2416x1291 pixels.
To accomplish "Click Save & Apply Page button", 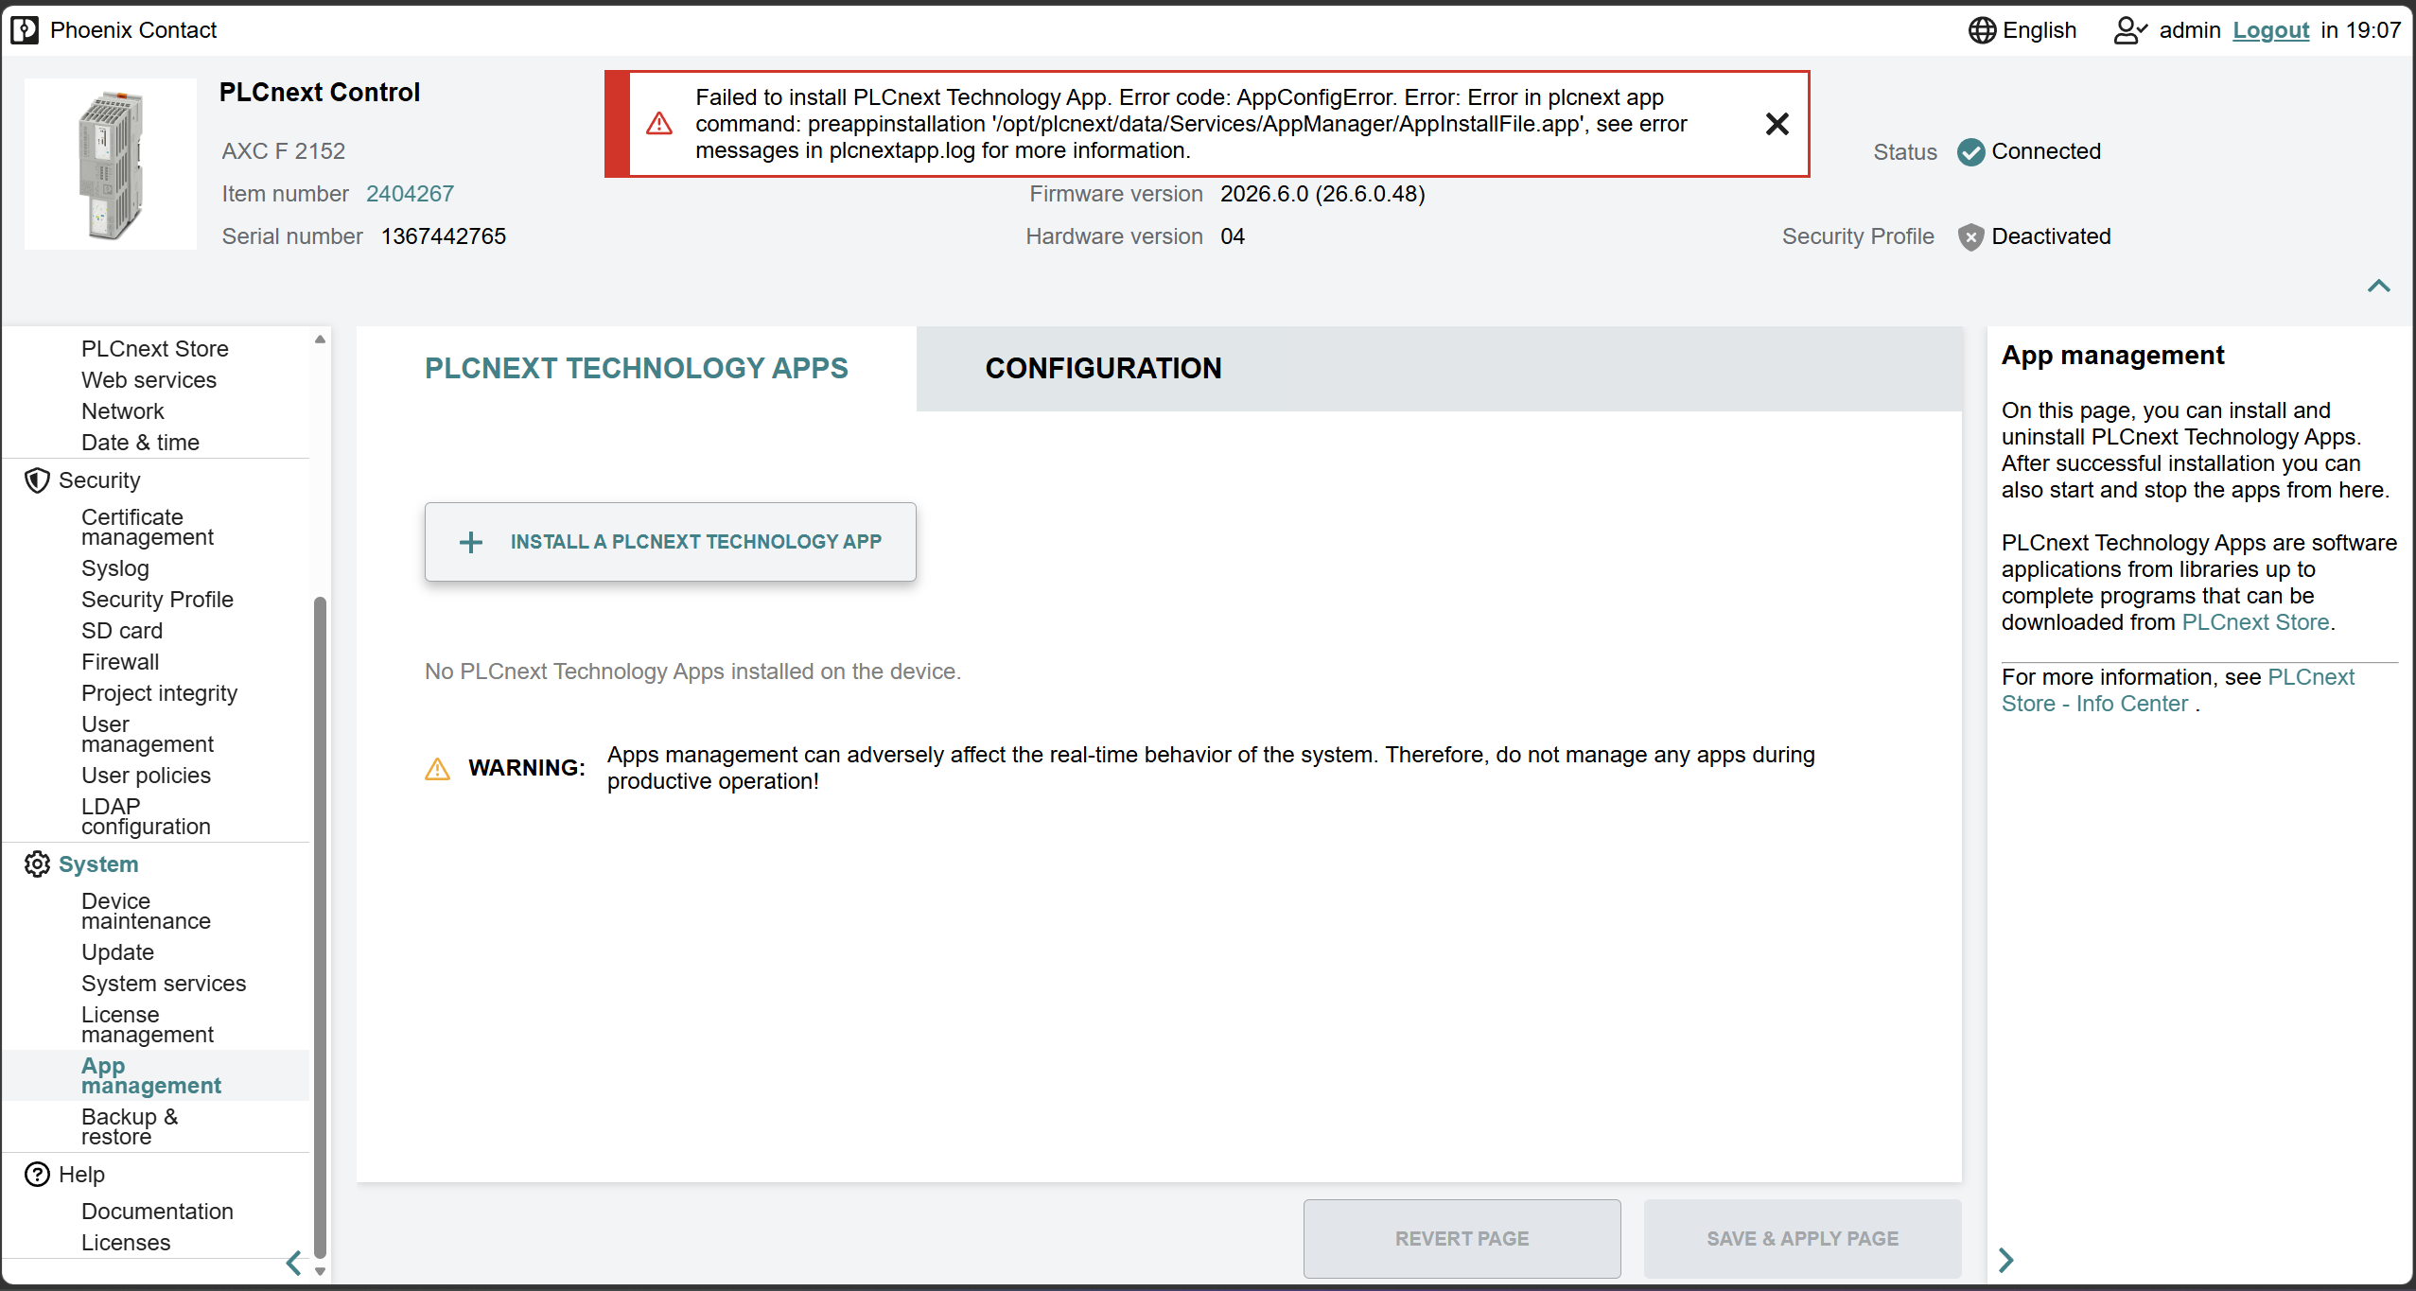I will pyautogui.click(x=1802, y=1239).
